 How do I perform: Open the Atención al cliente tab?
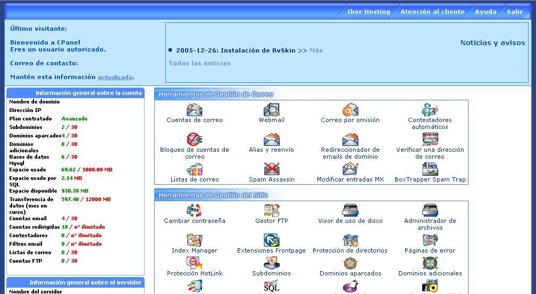[432, 12]
